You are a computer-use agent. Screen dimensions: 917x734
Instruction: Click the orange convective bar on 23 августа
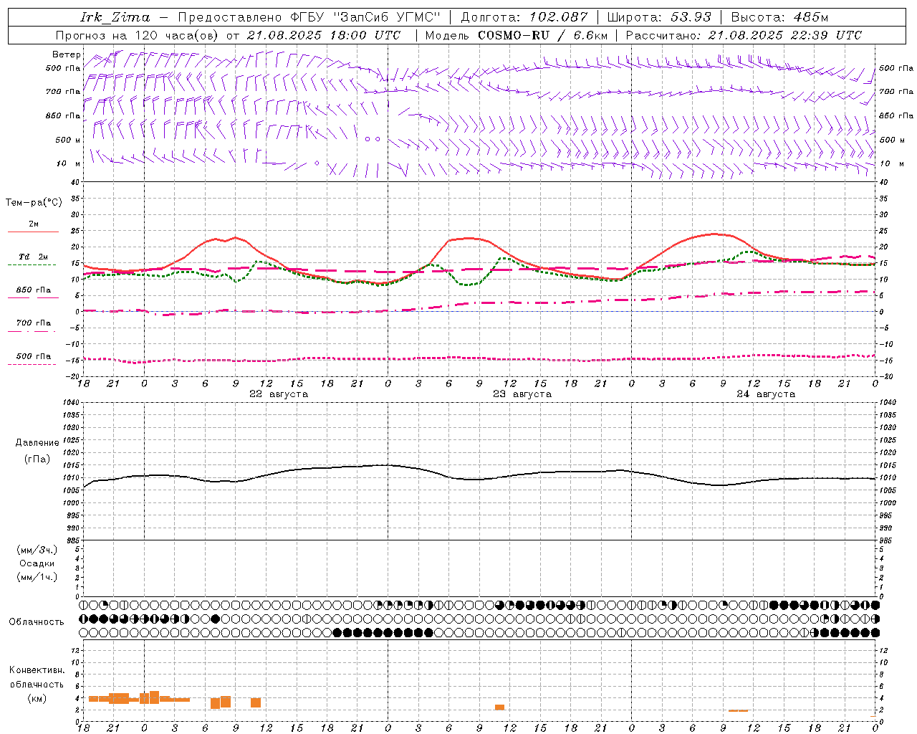499,707
